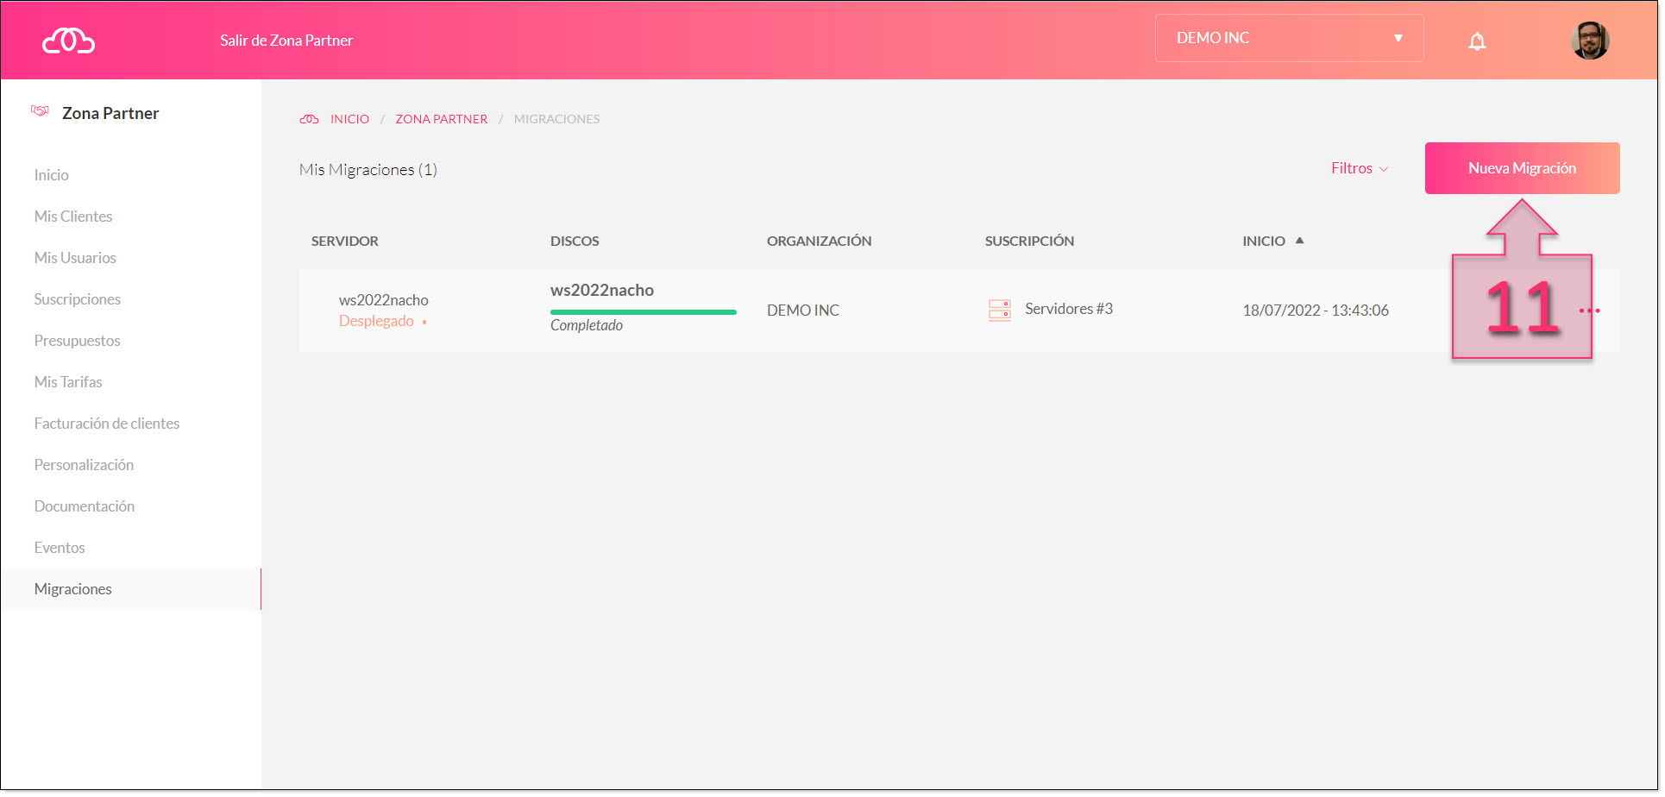Screen dimensions: 1665x797
Task: Click the breadcrumb cloud home icon
Action: tap(310, 119)
